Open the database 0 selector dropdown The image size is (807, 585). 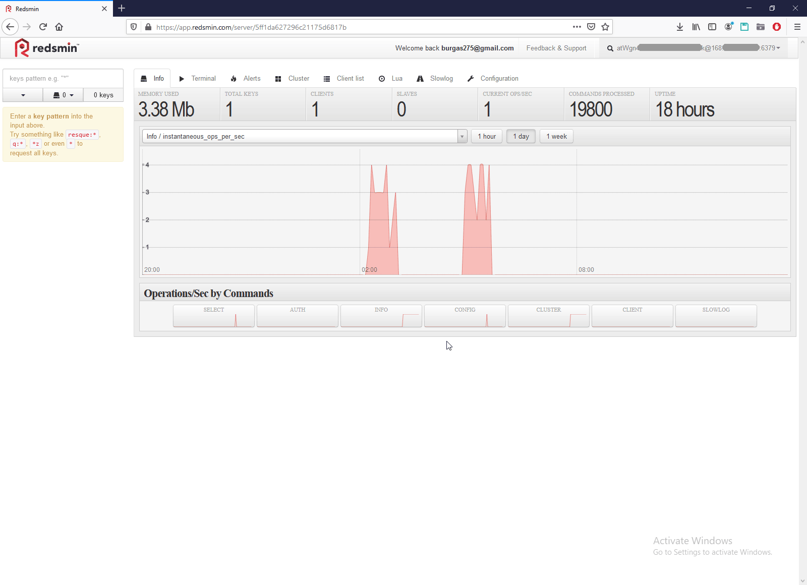(63, 95)
